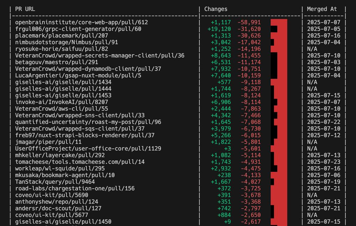This screenshot has width=356, height=226.
Task: Select TanStack/query/pull/9464 URL
Action: click(x=55, y=182)
